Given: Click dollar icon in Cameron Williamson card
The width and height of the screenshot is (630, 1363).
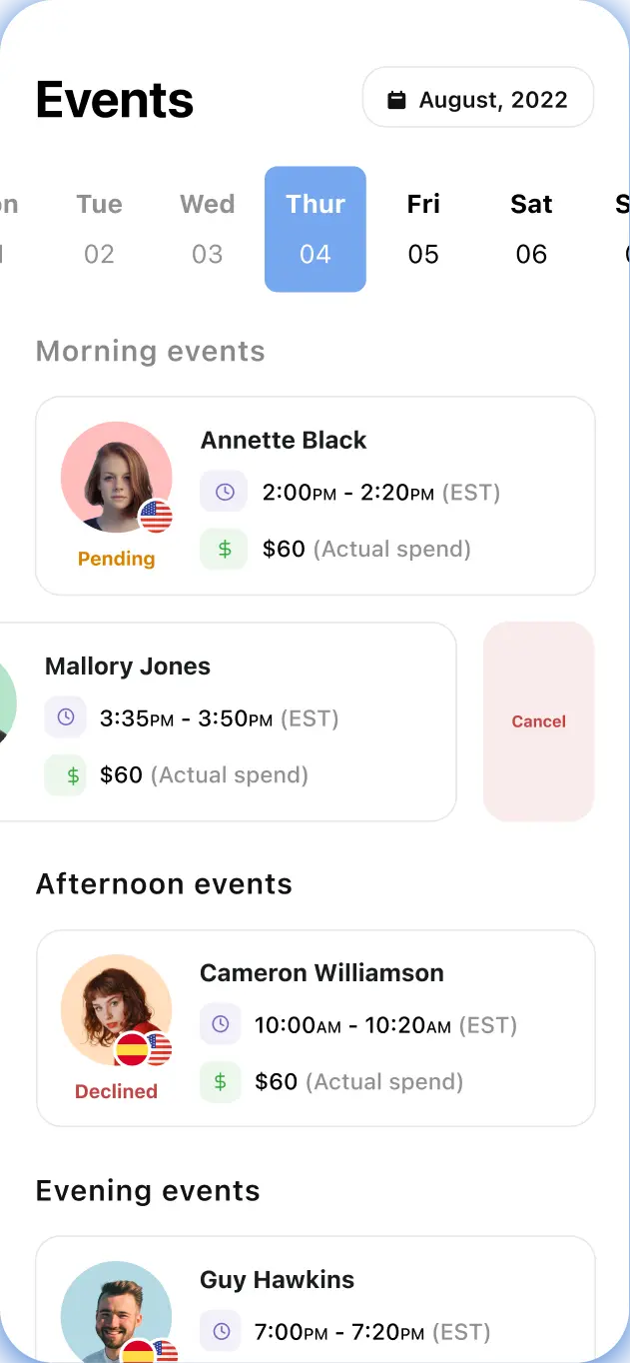Looking at the screenshot, I should coord(221,1081).
